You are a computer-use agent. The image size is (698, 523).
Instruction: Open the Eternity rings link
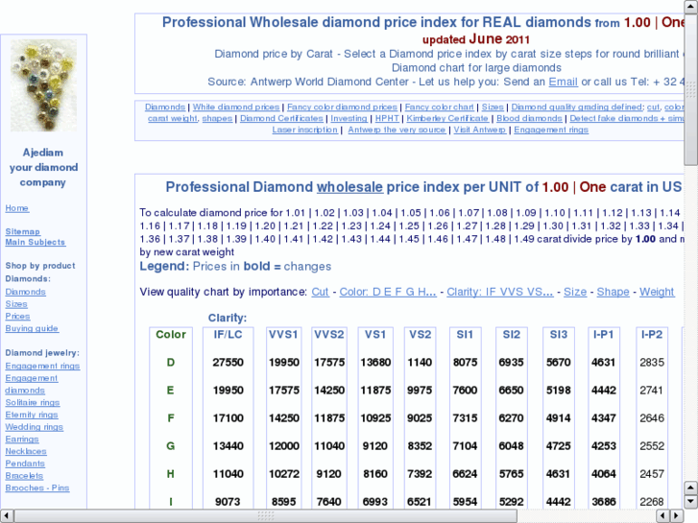(x=32, y=415)
